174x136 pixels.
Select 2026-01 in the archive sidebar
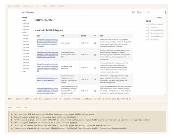pyautogui.click(x=26, y=30)
